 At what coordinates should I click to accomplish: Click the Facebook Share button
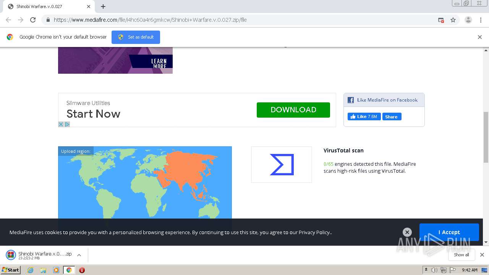pos(392,117)
